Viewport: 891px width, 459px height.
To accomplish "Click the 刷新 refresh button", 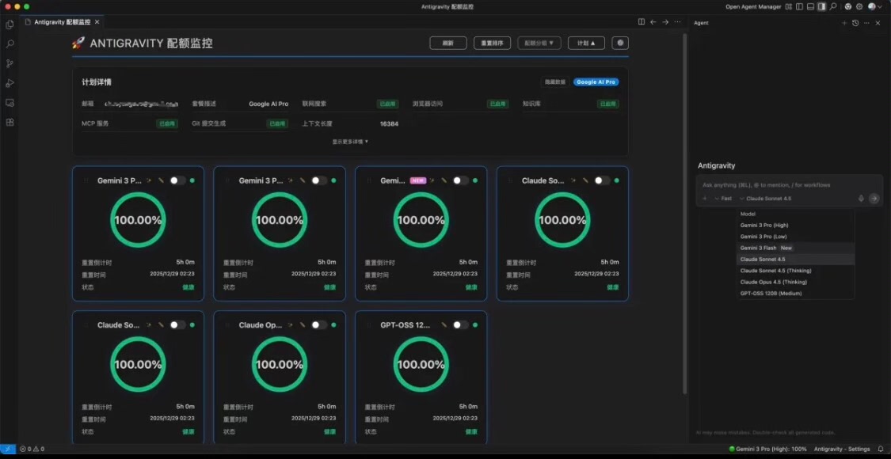I will [448, 43].
